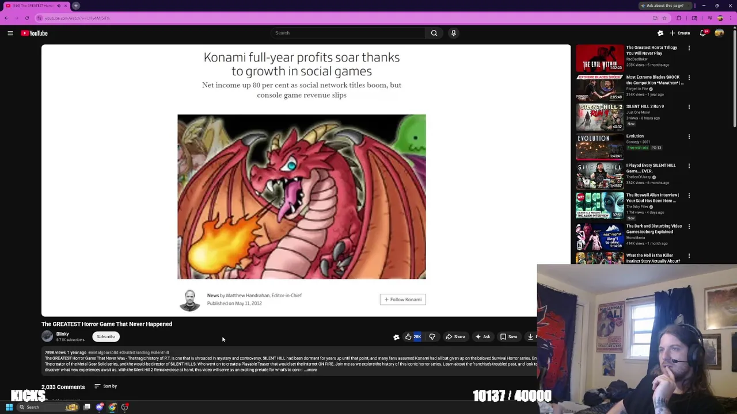
Task: Open options for Dark and Disturbing Iceberg video
Action: 689,227
